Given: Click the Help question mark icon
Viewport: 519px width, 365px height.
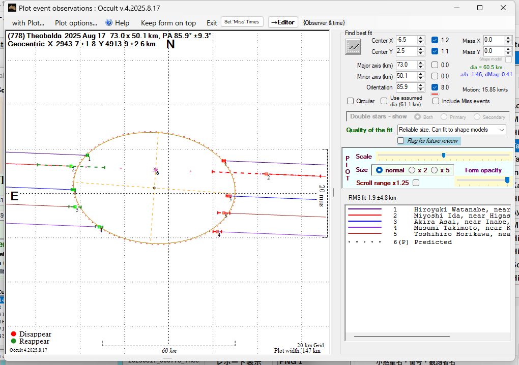Looking at the screenshot, I should click(109, 23).
